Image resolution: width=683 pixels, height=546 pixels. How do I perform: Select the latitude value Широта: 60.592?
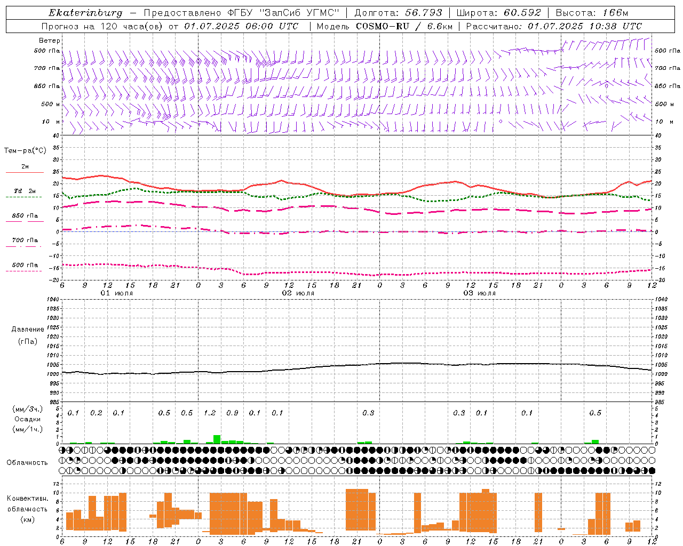498,13
